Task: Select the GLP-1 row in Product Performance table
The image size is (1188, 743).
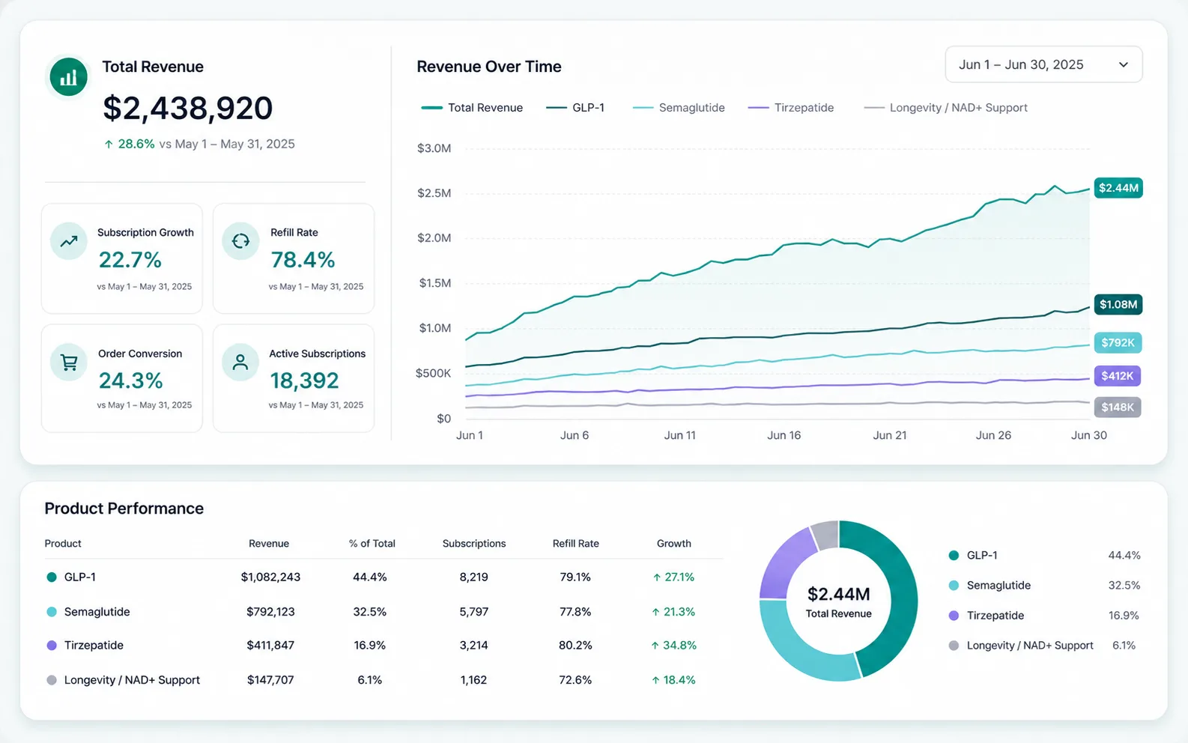Action: (x=384, y=577)
